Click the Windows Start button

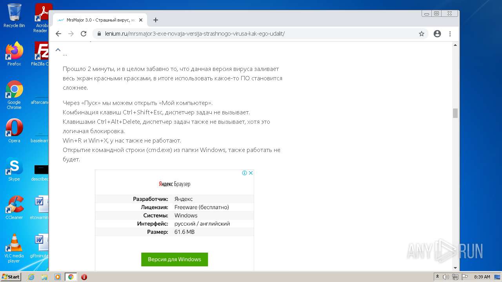click(11, 277)
